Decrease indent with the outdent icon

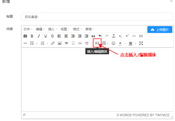[80, 36]
